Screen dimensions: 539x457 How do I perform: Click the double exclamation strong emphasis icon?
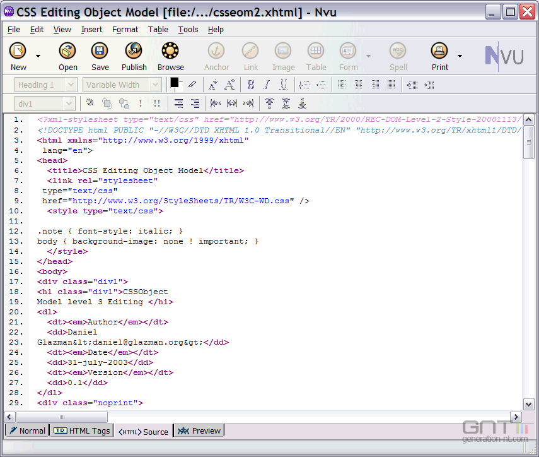pyautogui.click(x=157, y=104)
